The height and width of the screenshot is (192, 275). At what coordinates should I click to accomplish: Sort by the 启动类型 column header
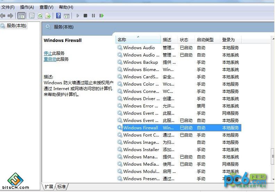(207, 40)
